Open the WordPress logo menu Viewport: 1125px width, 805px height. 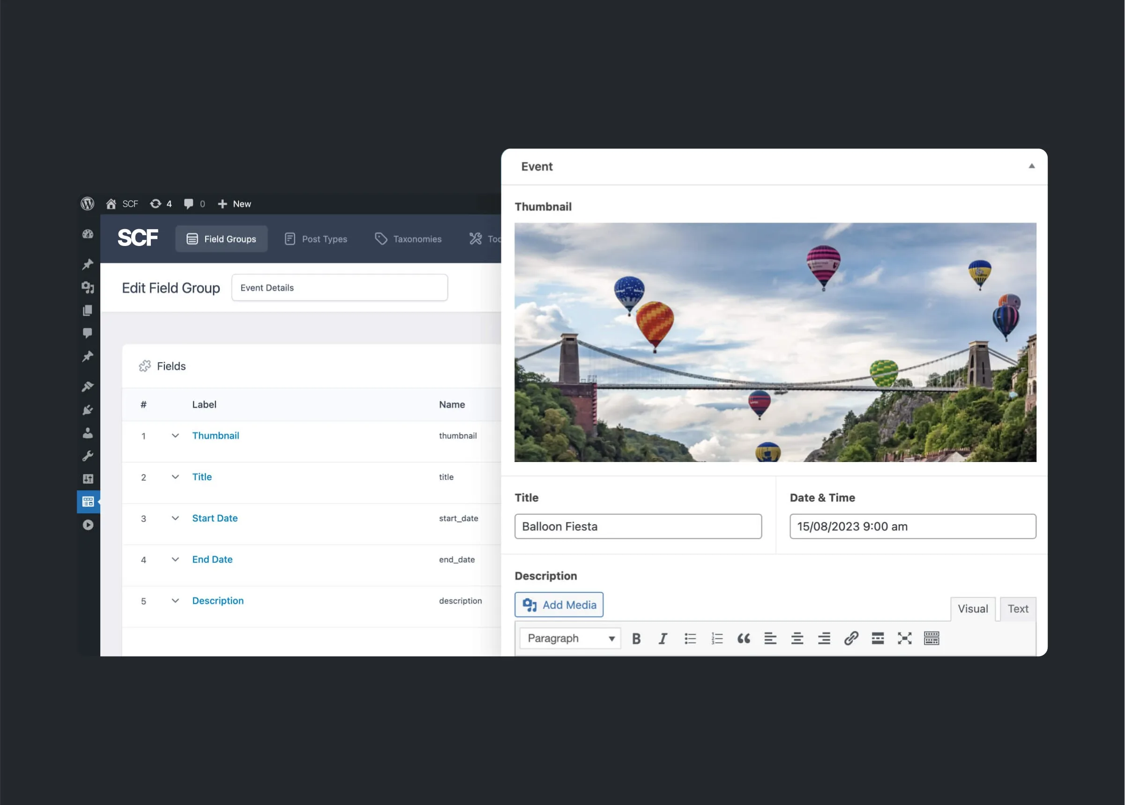(x=88, y=204)
